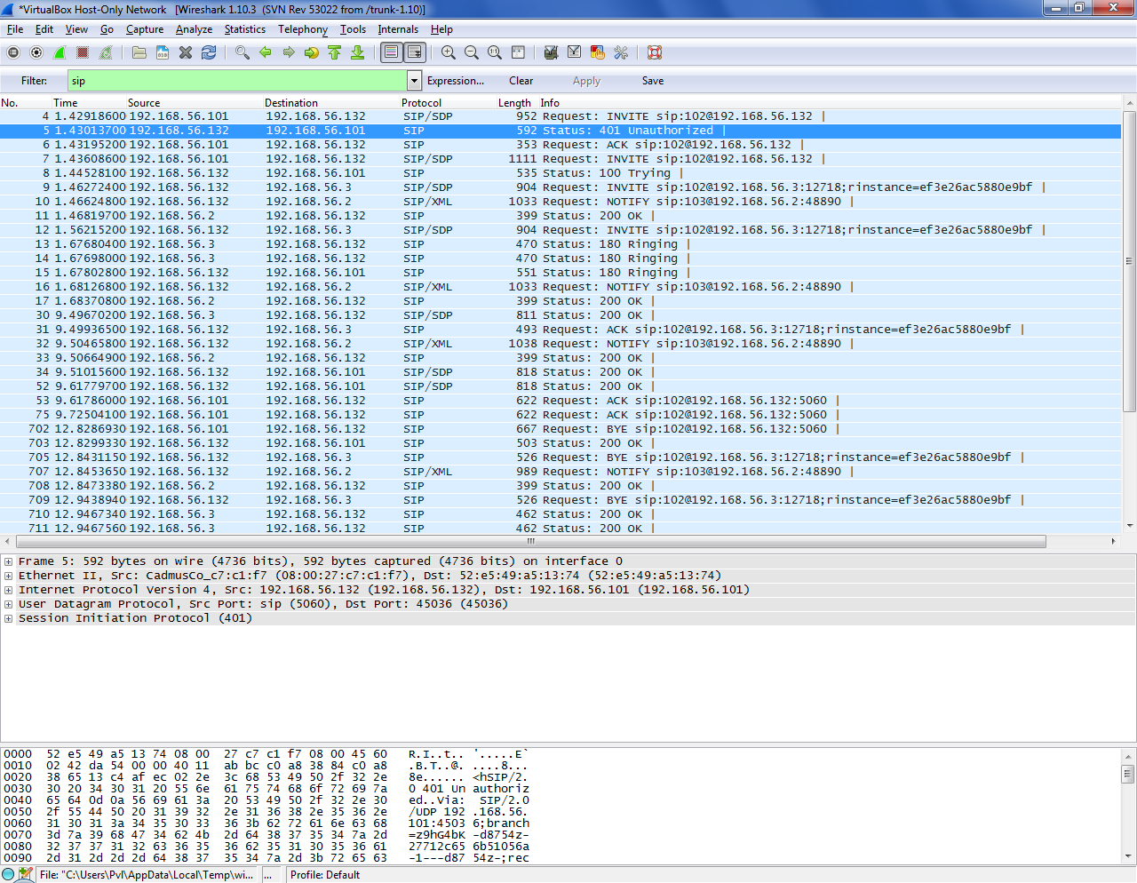Open the capture options icon
The height and width of the screenshot is (883, 1137).
pyautogui.click(x=36, y=53)
